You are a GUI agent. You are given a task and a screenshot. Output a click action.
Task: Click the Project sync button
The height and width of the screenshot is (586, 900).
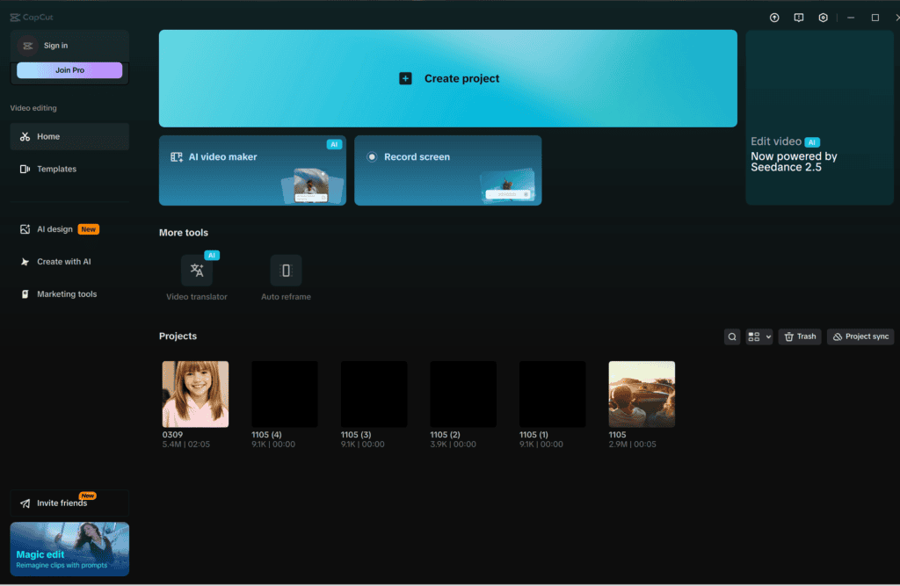tap(860, 336)
